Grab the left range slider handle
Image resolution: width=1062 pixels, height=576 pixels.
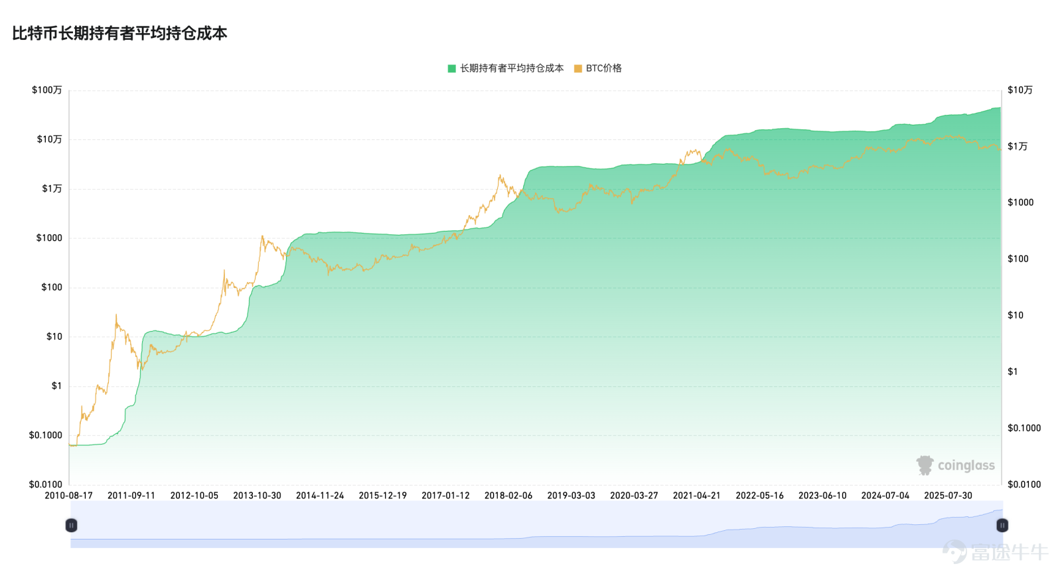coord(71,526)
